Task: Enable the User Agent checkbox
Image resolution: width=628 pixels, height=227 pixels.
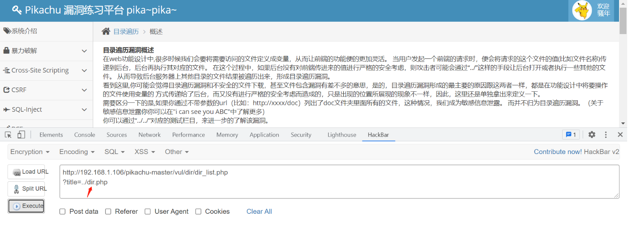Action: click(x=147, y=212)
